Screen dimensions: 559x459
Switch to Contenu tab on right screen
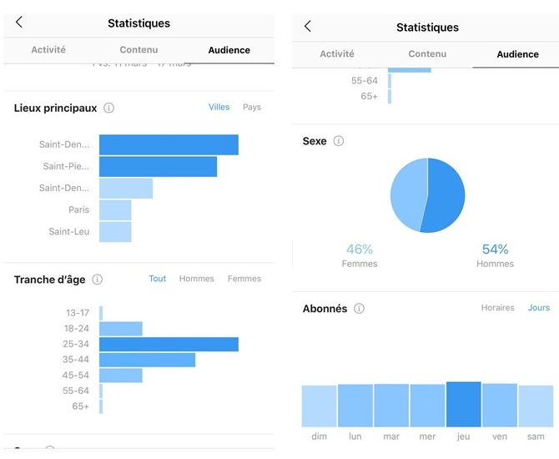(427, 54)
